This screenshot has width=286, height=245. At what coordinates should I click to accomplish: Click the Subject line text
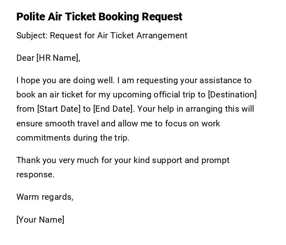102,35
